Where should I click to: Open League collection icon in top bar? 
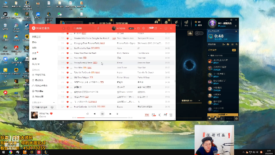tap(166, 22)
